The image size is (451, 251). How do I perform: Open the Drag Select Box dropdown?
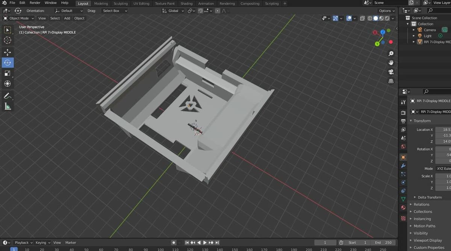tap(115, 11)
